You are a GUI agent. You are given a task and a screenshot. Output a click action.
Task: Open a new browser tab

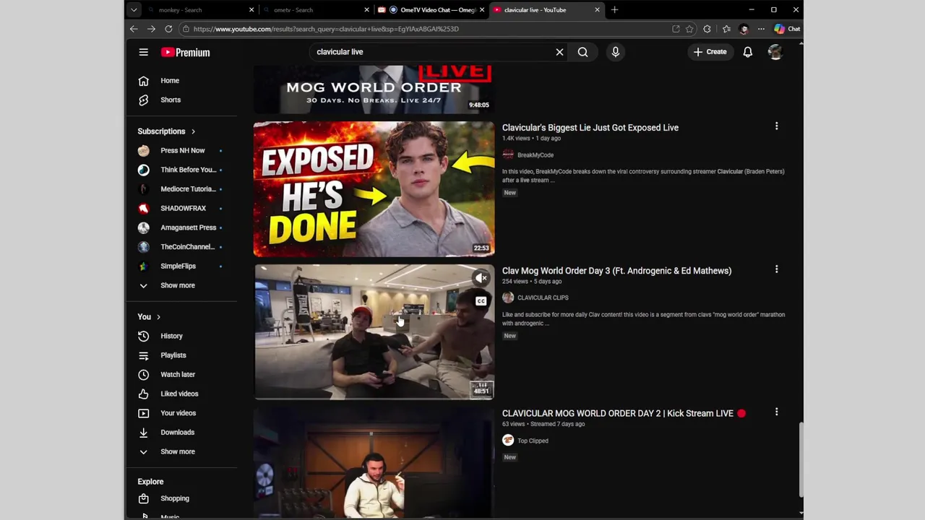[x=614, y=10]
